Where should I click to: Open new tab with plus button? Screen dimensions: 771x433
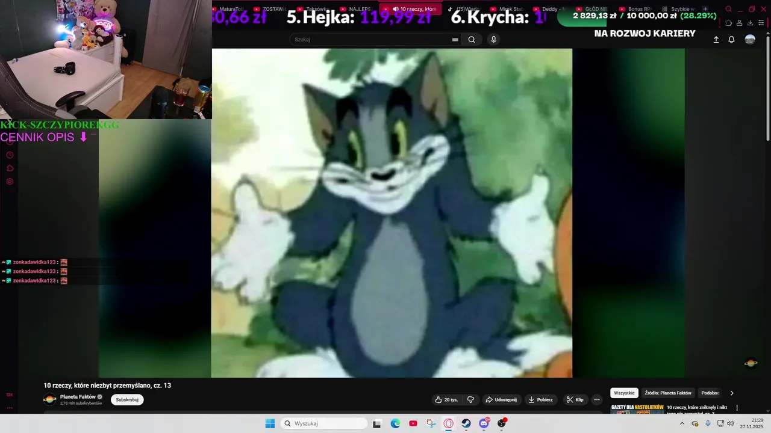(x=705, y=9)
